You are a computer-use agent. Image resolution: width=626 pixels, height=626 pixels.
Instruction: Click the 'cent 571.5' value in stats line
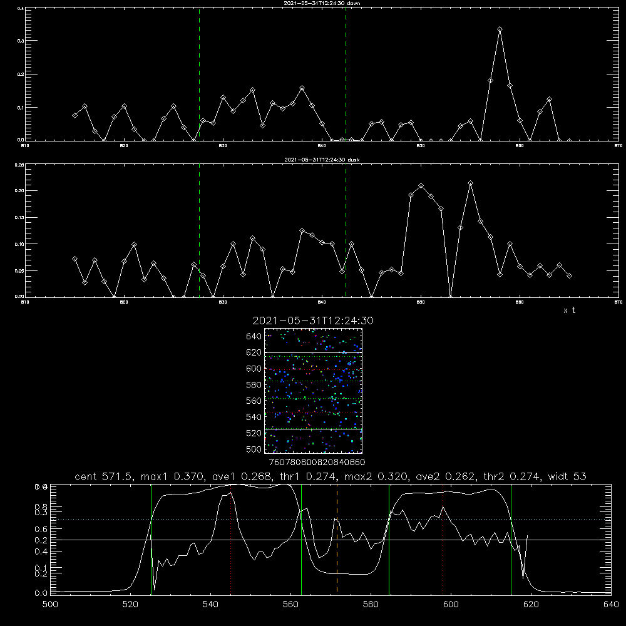point(104,476)
